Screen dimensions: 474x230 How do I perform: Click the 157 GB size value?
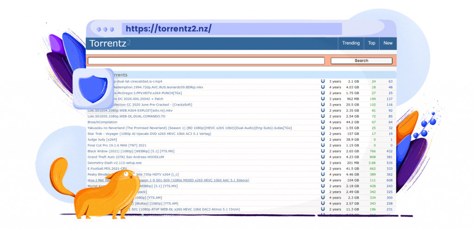353,133
